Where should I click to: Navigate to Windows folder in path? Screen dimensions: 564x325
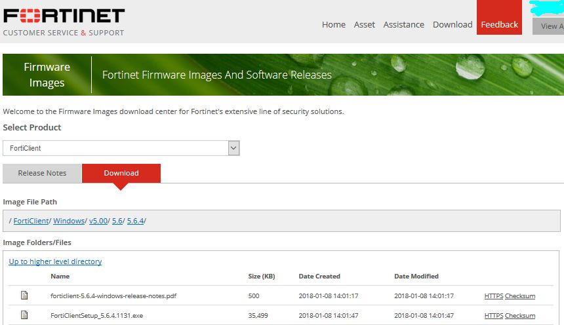pyautogui.click(x=68, y=221)
